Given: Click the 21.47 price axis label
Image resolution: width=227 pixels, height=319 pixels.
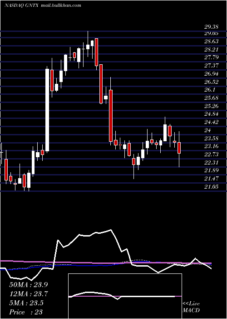Looking at the screenshot, I should pos(211,179).
